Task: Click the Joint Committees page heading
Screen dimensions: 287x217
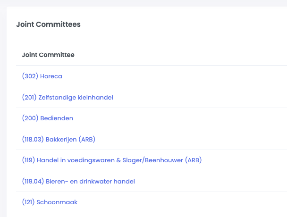Action: point(48,25)
